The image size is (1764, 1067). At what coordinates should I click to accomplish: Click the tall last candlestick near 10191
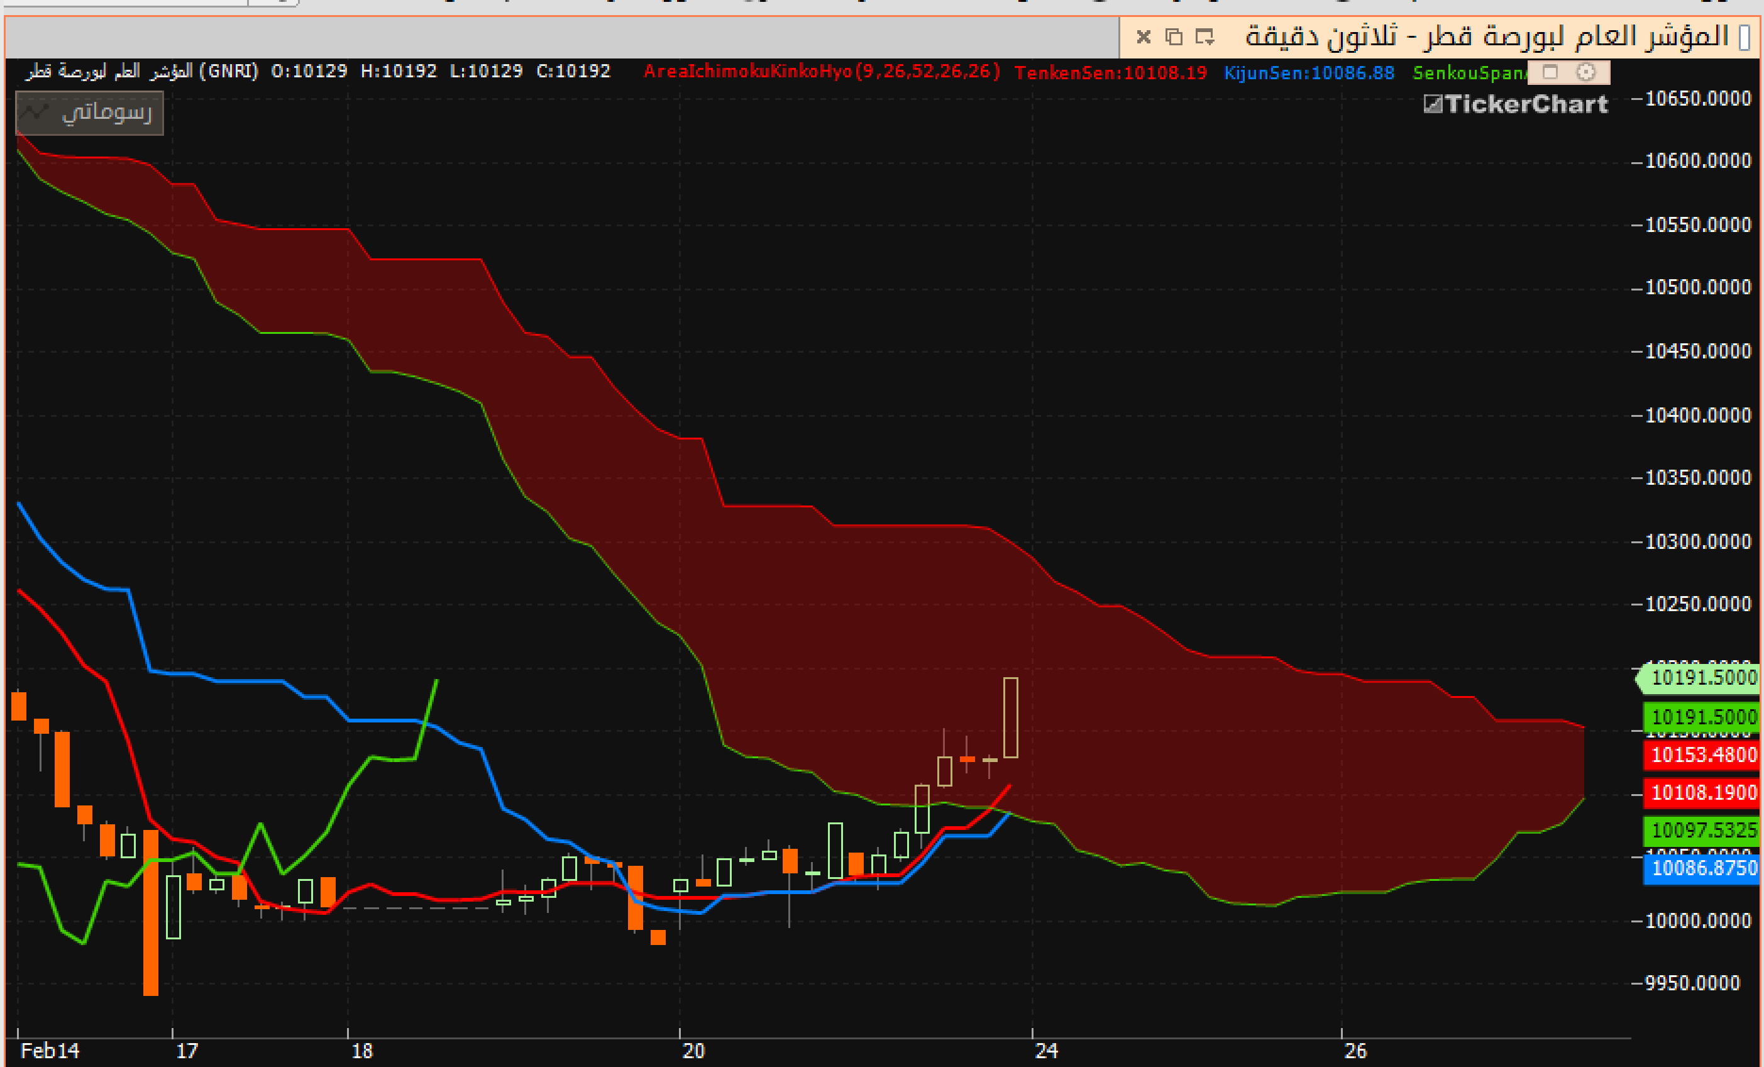(x=1010, y=717)
